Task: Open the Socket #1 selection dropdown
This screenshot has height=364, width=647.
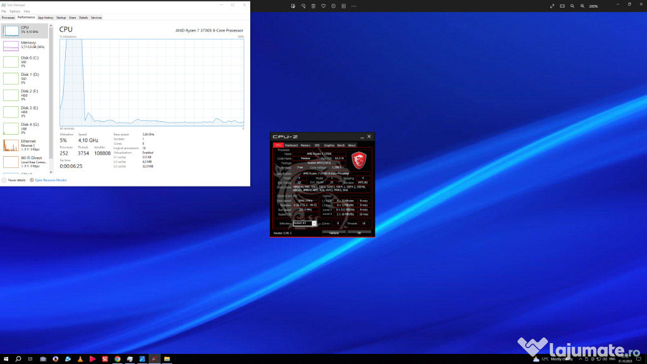Action: (x=305, y=223)
